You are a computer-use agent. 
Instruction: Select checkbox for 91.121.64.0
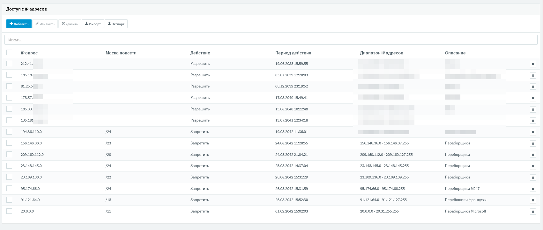tap(9, 200)
